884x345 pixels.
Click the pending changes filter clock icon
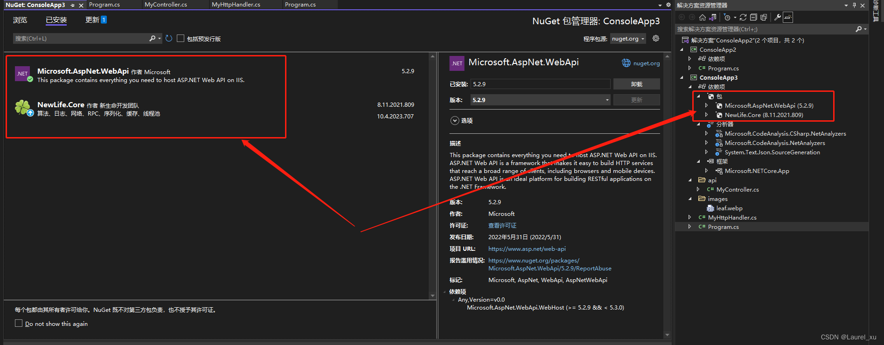pos(727,17)
